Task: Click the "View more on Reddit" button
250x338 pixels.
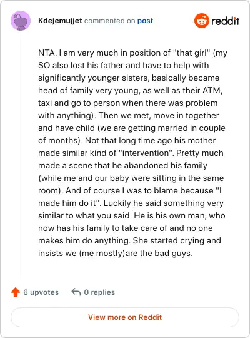Action: pyautogui.click(x=125, y=317)
